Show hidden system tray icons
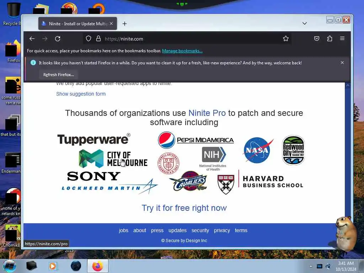 311,266
